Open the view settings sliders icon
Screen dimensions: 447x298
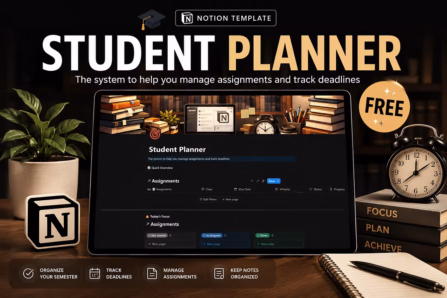click(263, 181)
